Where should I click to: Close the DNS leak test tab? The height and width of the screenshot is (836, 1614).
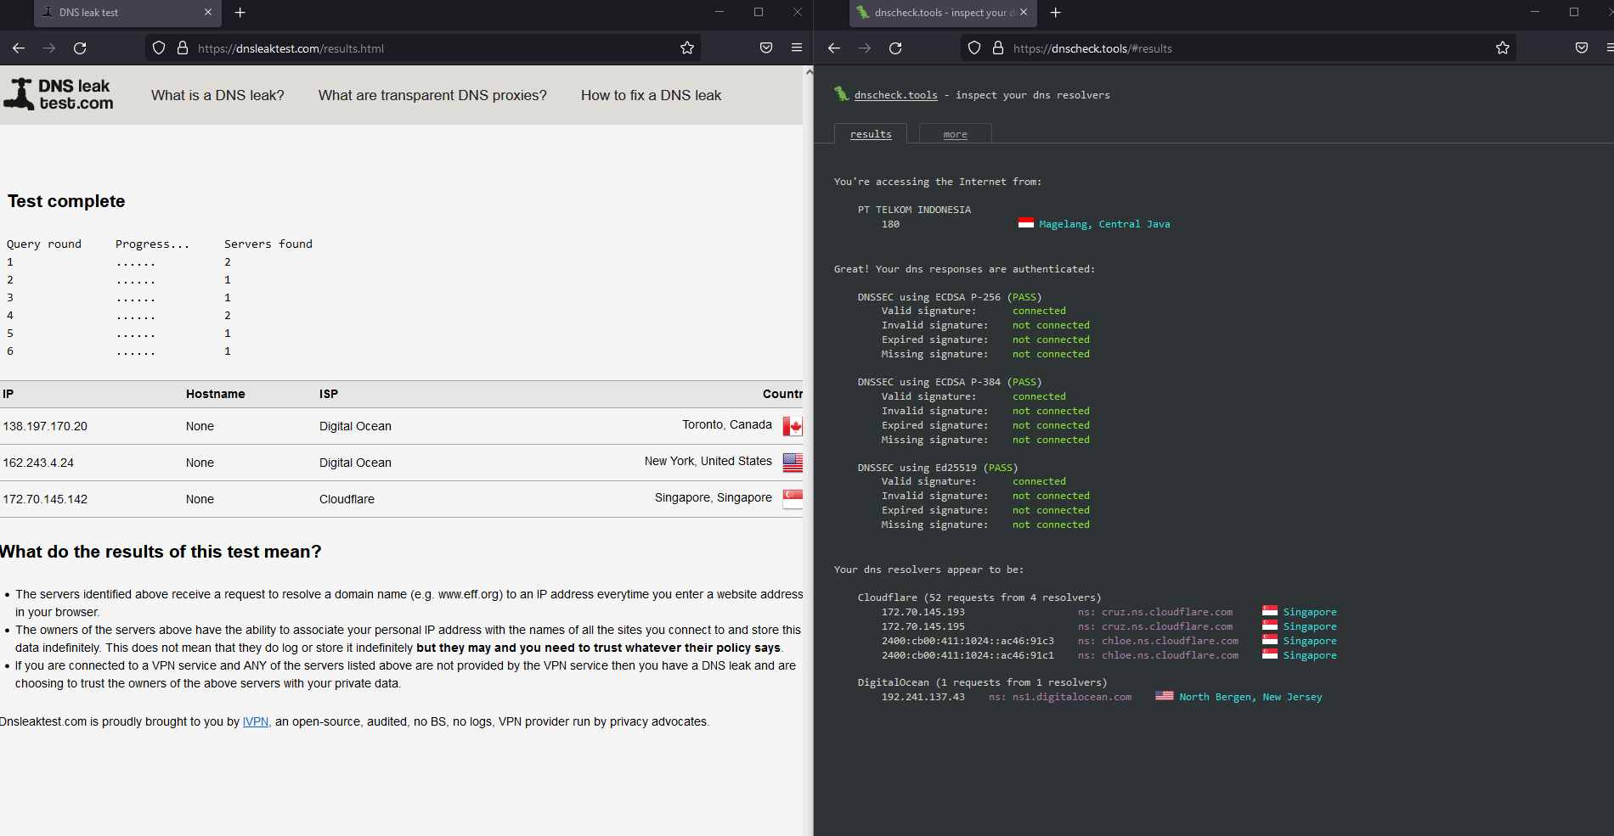click(208, 13)
